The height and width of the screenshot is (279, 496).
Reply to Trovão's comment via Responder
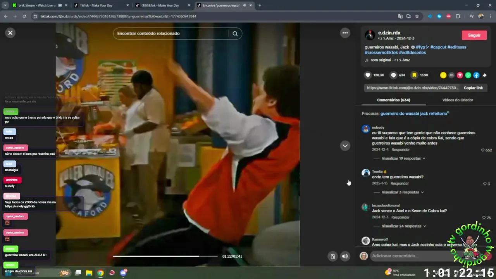tap(400, 183)
